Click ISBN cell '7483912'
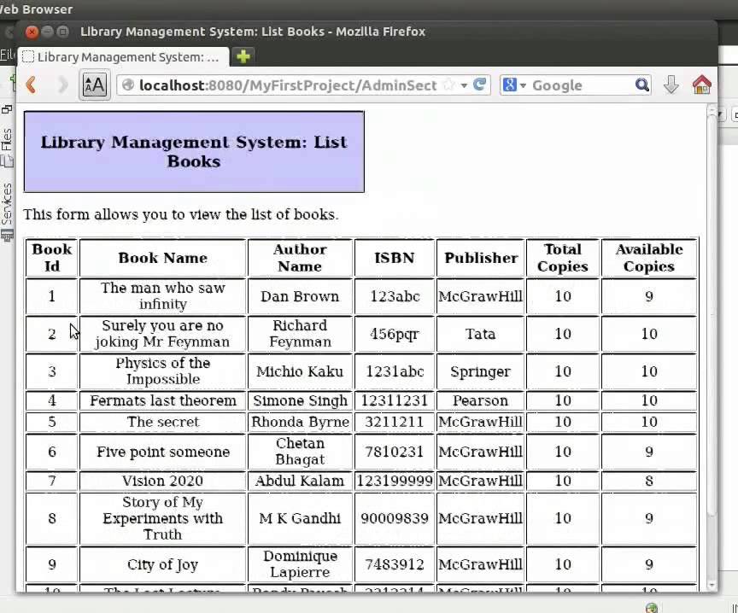Viewport: 738px width, 613px height. pyautogui.click(x=395, y=564)
